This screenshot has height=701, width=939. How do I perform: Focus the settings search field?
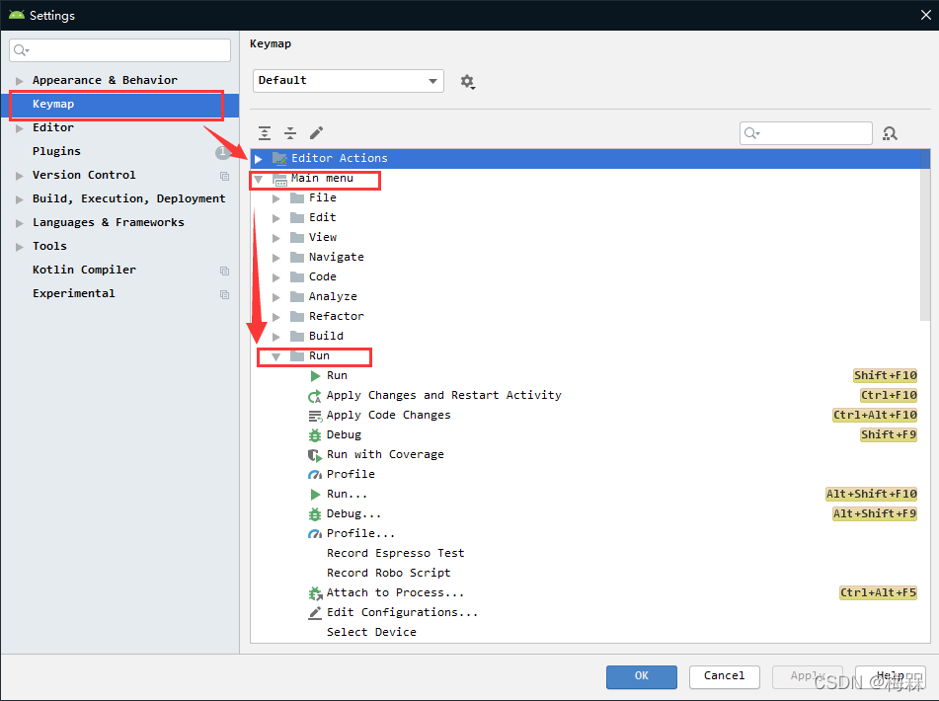119,50
